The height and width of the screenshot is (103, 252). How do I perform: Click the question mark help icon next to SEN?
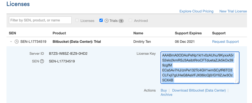[x=42, y=61]
